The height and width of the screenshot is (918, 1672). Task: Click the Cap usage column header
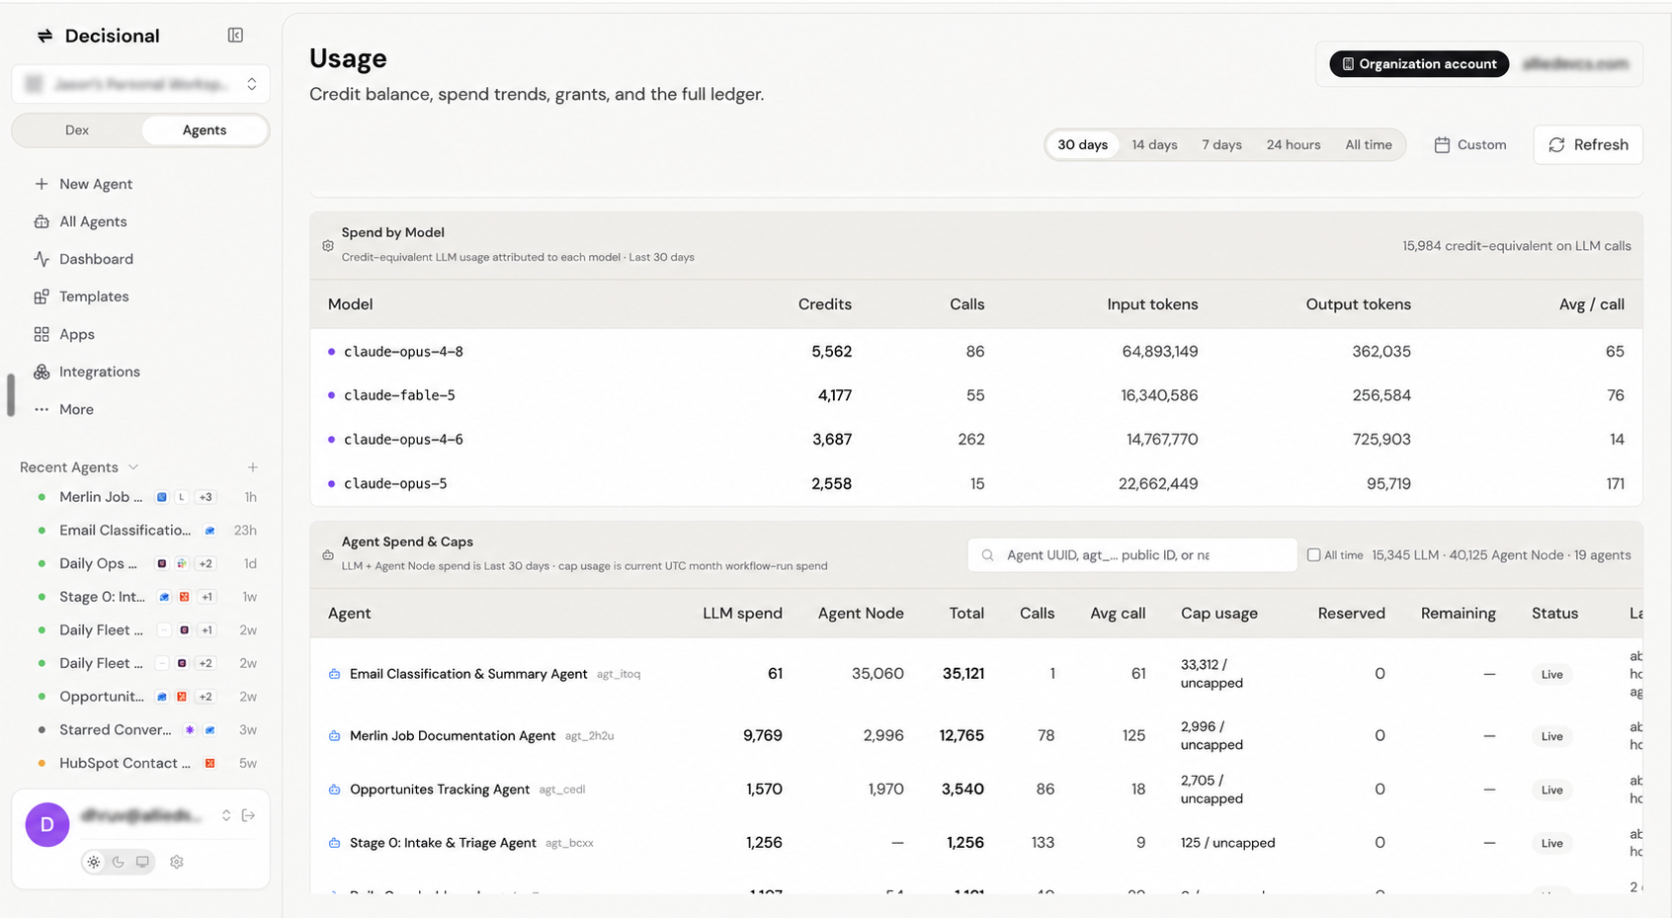(x=1219, y=614)
